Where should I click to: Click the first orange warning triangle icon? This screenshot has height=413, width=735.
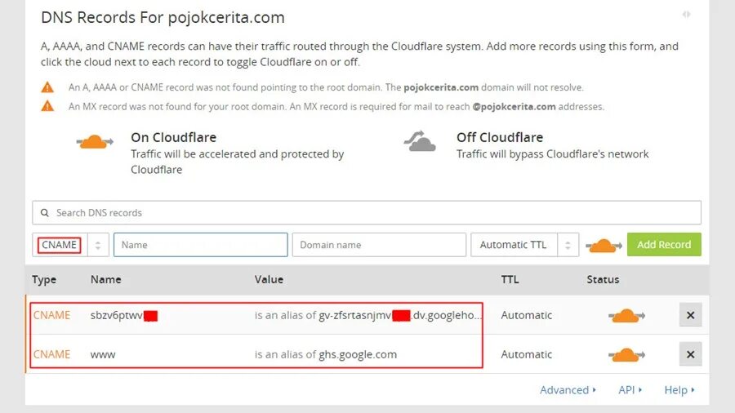[x=47, y=87]
